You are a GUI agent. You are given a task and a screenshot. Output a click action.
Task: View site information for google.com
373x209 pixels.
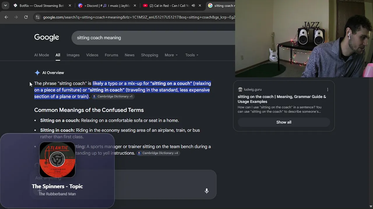pos(38,17)
